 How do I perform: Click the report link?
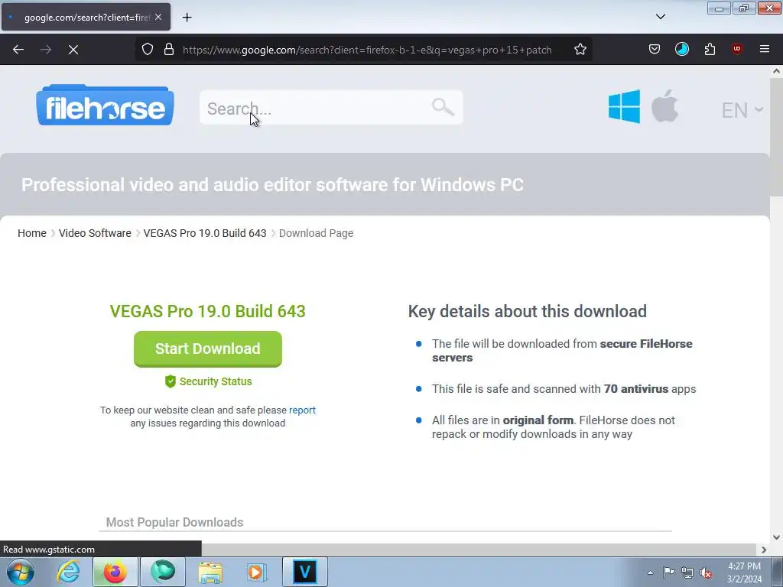pyautogui.click(x=302, y=410)
